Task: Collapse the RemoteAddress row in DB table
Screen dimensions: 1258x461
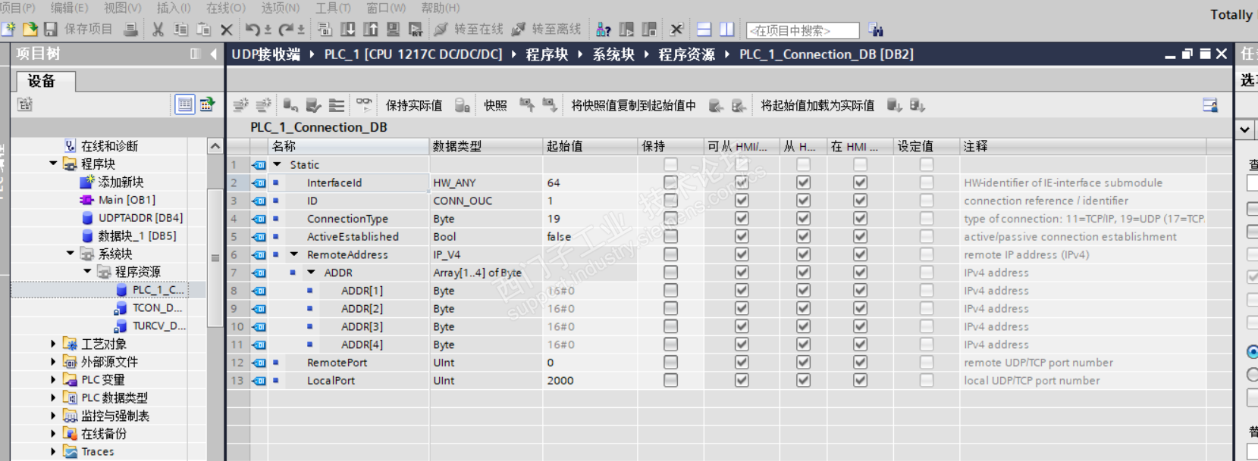Action: [294, 254]
